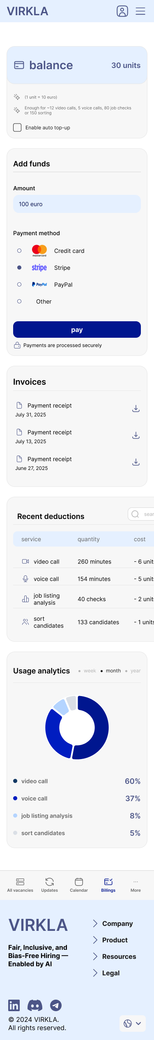Click the balance card icon
Image resolution: width=154 pixels, height=1040 pixels.
click(x=19, y=65)
